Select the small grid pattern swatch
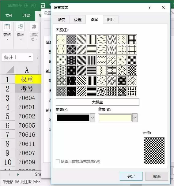This screenshot has width=174, height=186. pyautogui.click(x=132, y=39)
